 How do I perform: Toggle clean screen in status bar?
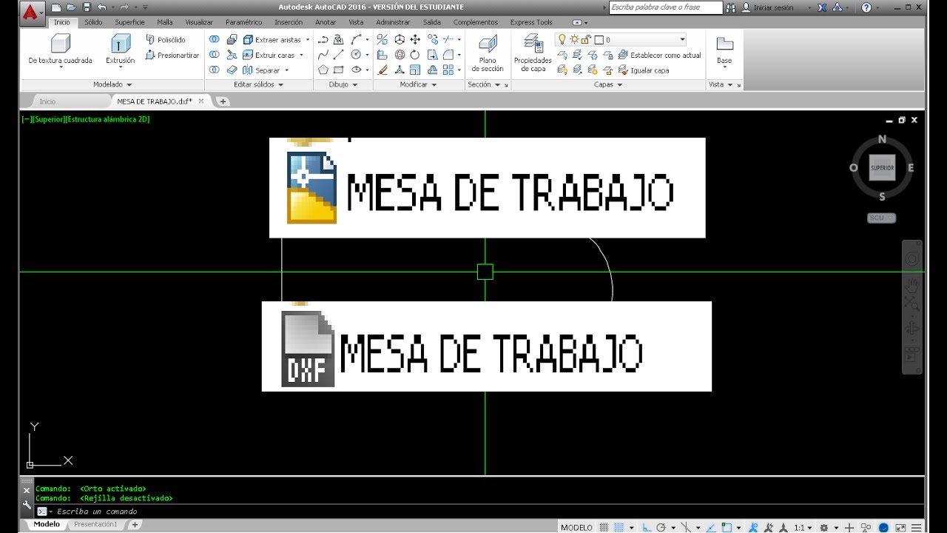coord(901,527)
